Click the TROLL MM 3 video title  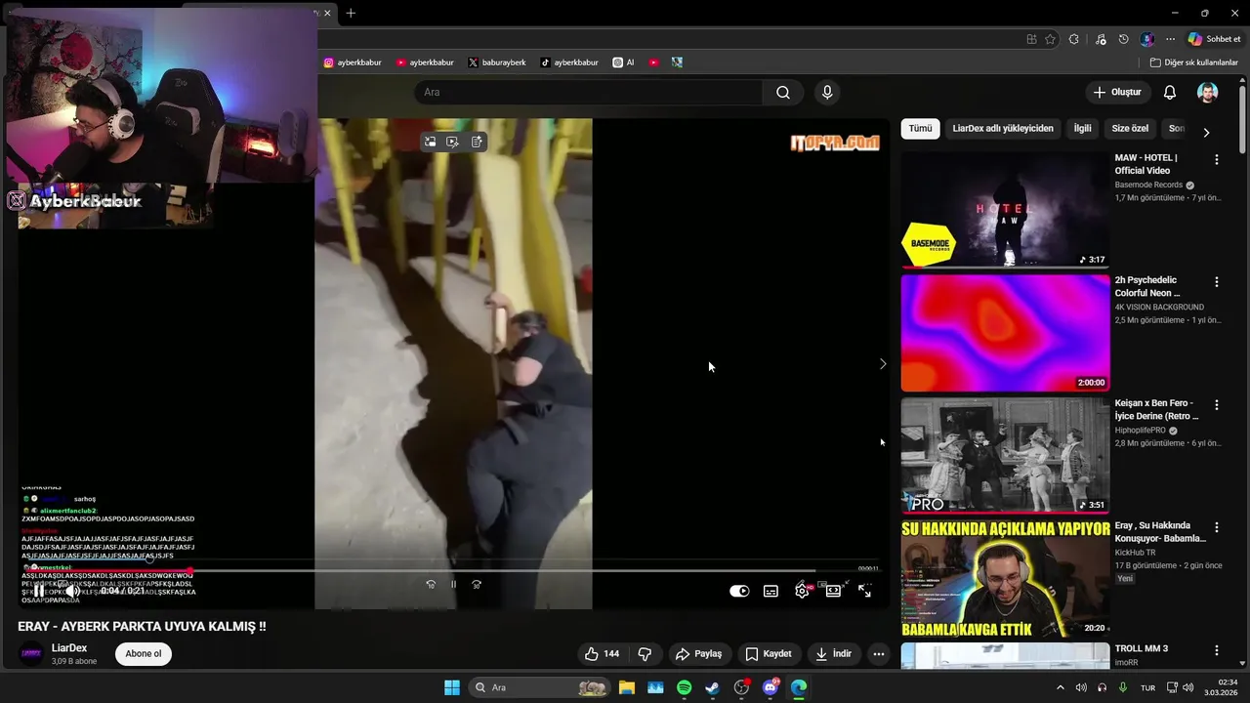pyautogui.click(x=1142, y=648)
